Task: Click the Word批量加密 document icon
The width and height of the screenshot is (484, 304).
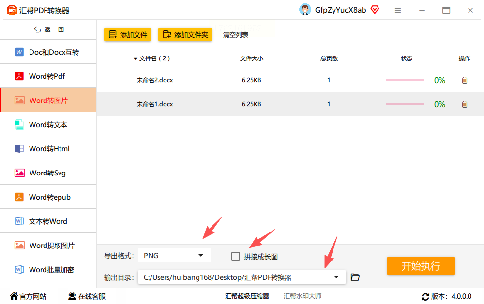Action: coord(19,270)
